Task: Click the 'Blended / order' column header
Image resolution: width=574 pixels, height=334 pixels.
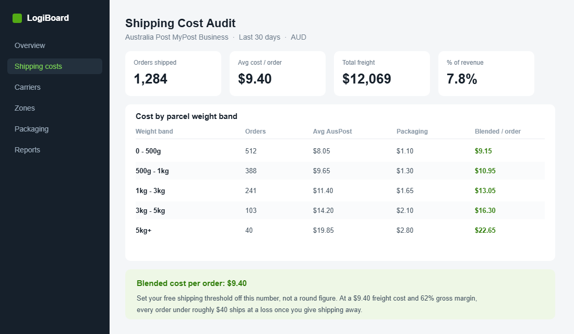Action: [x=497, y=132]
